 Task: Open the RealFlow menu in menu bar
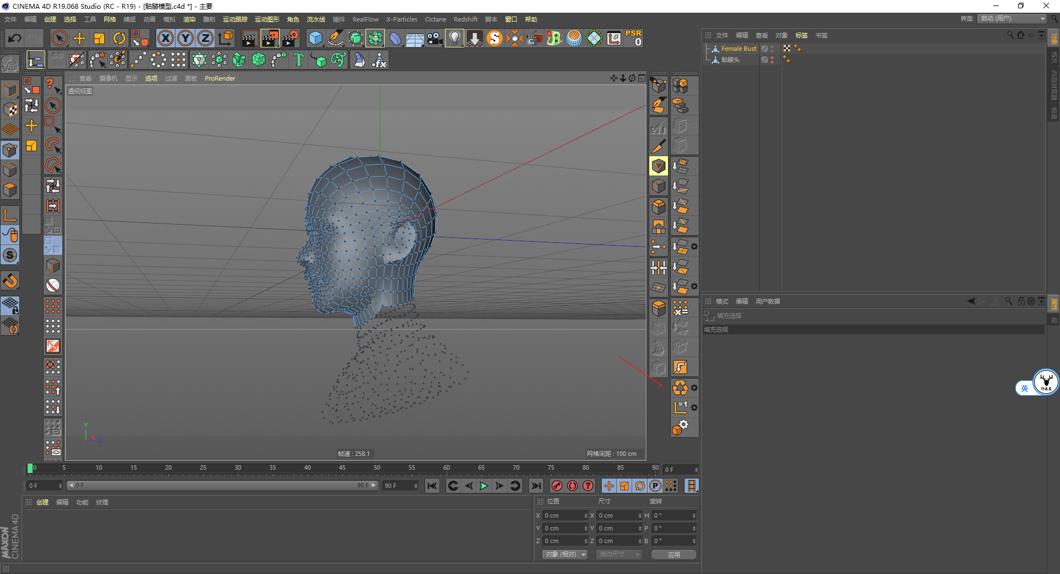[365, 19]
